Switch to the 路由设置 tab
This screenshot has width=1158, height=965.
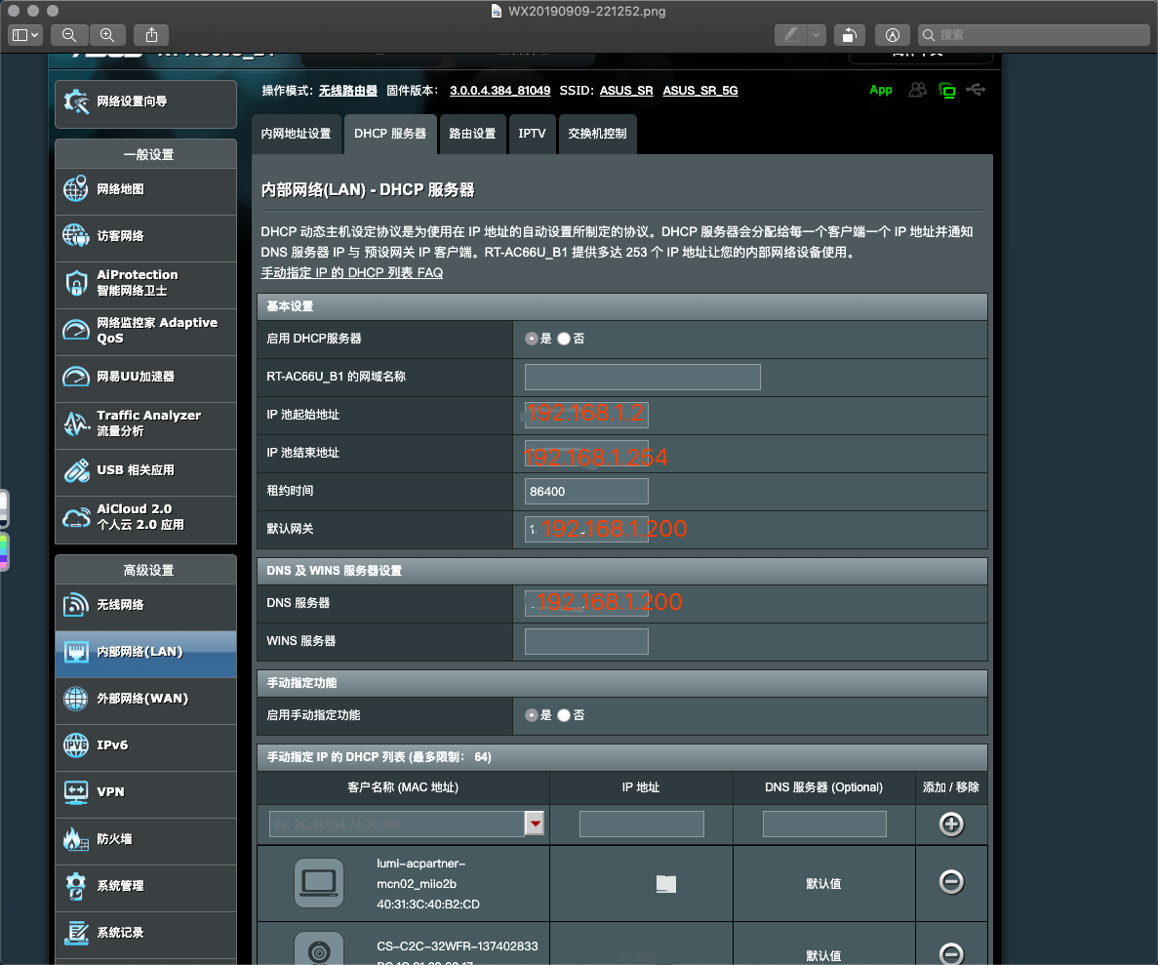[472, 134]
